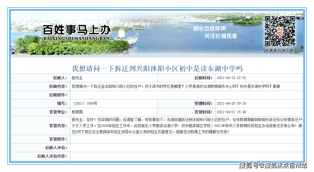
Task: Click the timestamp 2021-04-21 15:40
Action: pos(231,112)
